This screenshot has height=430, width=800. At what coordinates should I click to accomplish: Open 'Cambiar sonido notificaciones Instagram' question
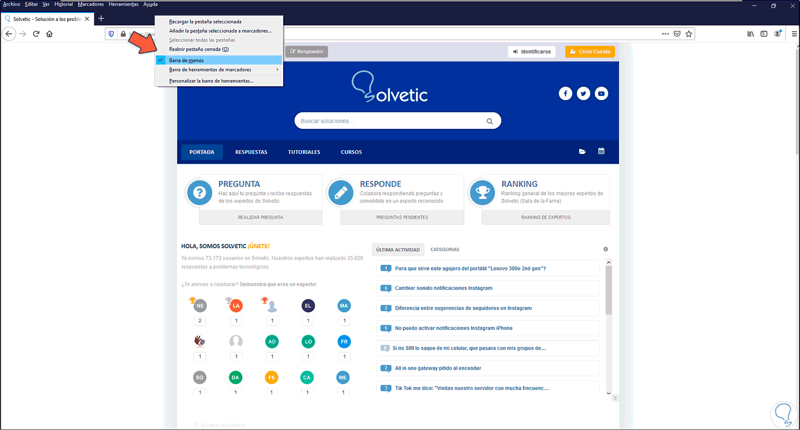pos(444,288)
